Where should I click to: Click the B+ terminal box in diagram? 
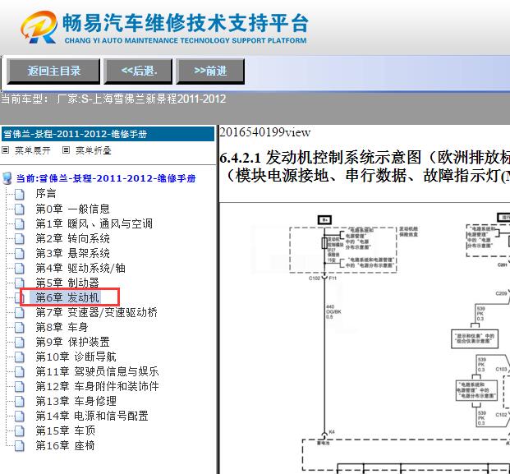(x=324, y=220)
